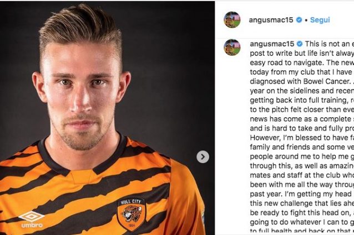The image size is (354, 235).
Task: Click the line 'year on the sidelines and'
Action: pos(302,91)
